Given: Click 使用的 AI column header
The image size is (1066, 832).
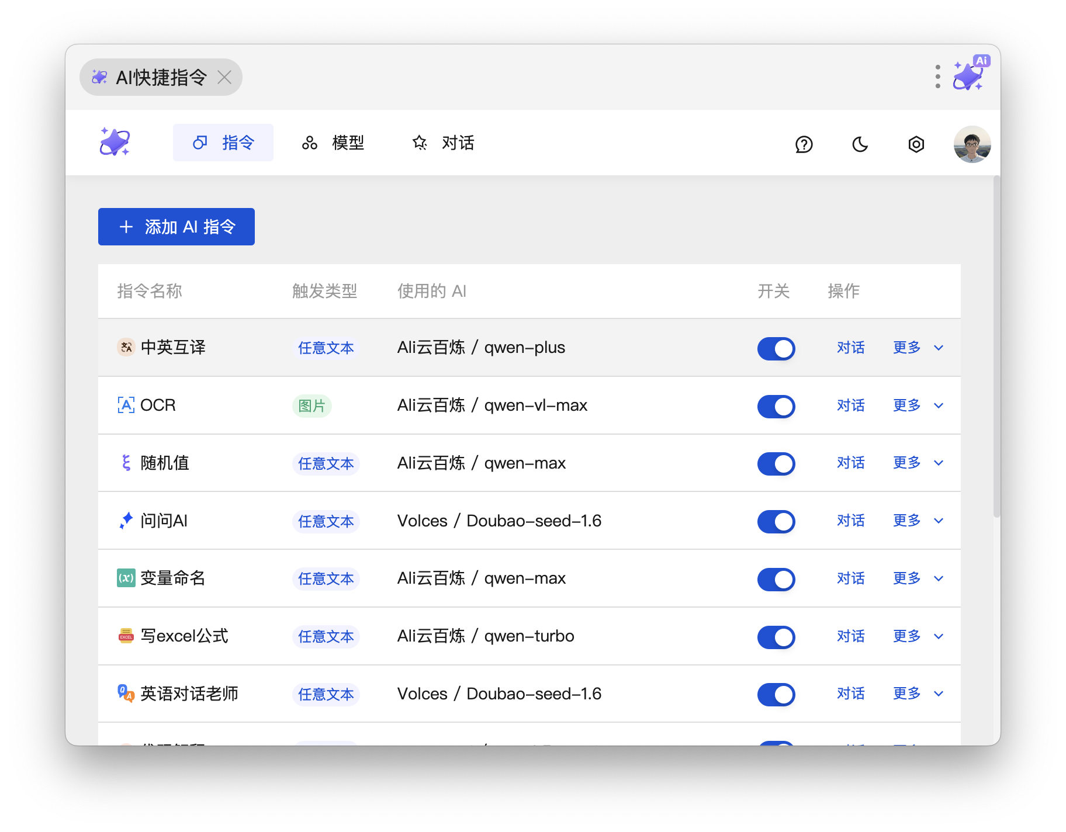Looking at the screenshot, I should (x=432, y=291).
